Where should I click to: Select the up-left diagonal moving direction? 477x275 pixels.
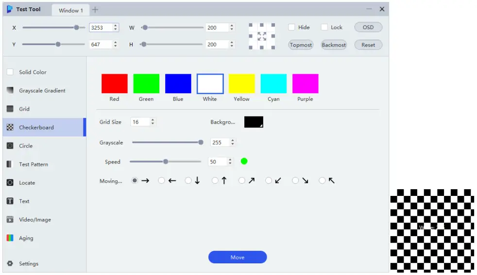pos(322,180)
